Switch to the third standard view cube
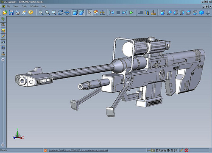This screenshot has height=153, width=212. point(176,13)
